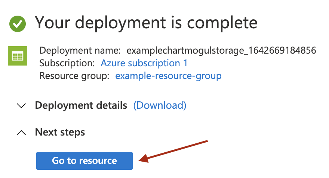
Task: Click the Next steps heading text
Action: point(60,132)
